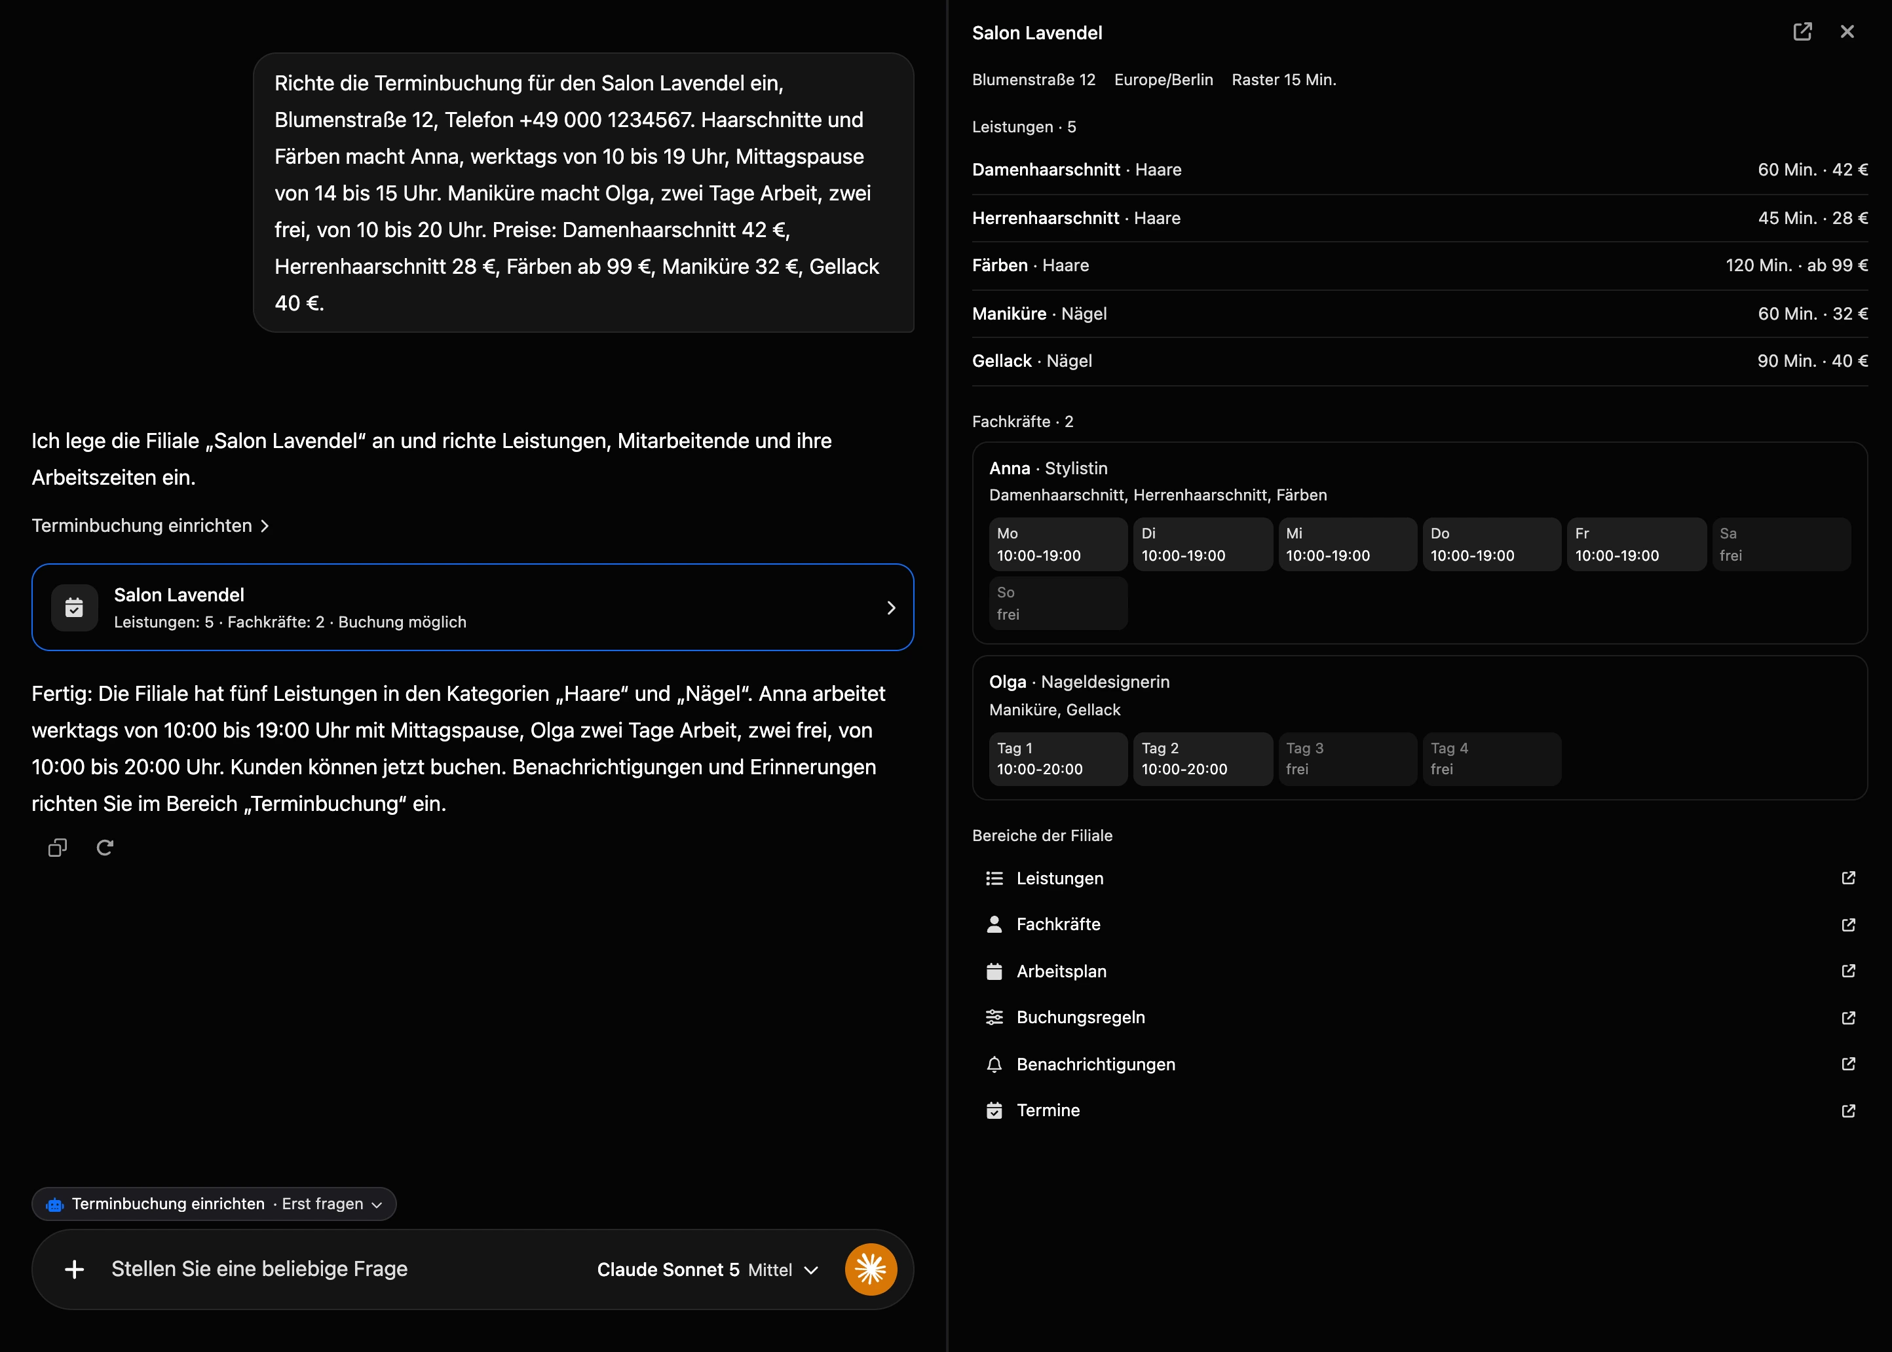Click Anna's Mi 10:00-19:00 schedule cell
The image size is (1892, 1352).
(1347, 544)
